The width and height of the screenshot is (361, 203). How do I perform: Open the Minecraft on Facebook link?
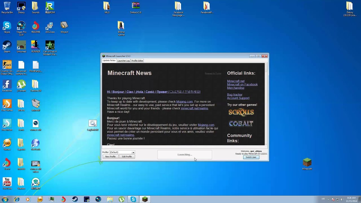click(242, 84)
